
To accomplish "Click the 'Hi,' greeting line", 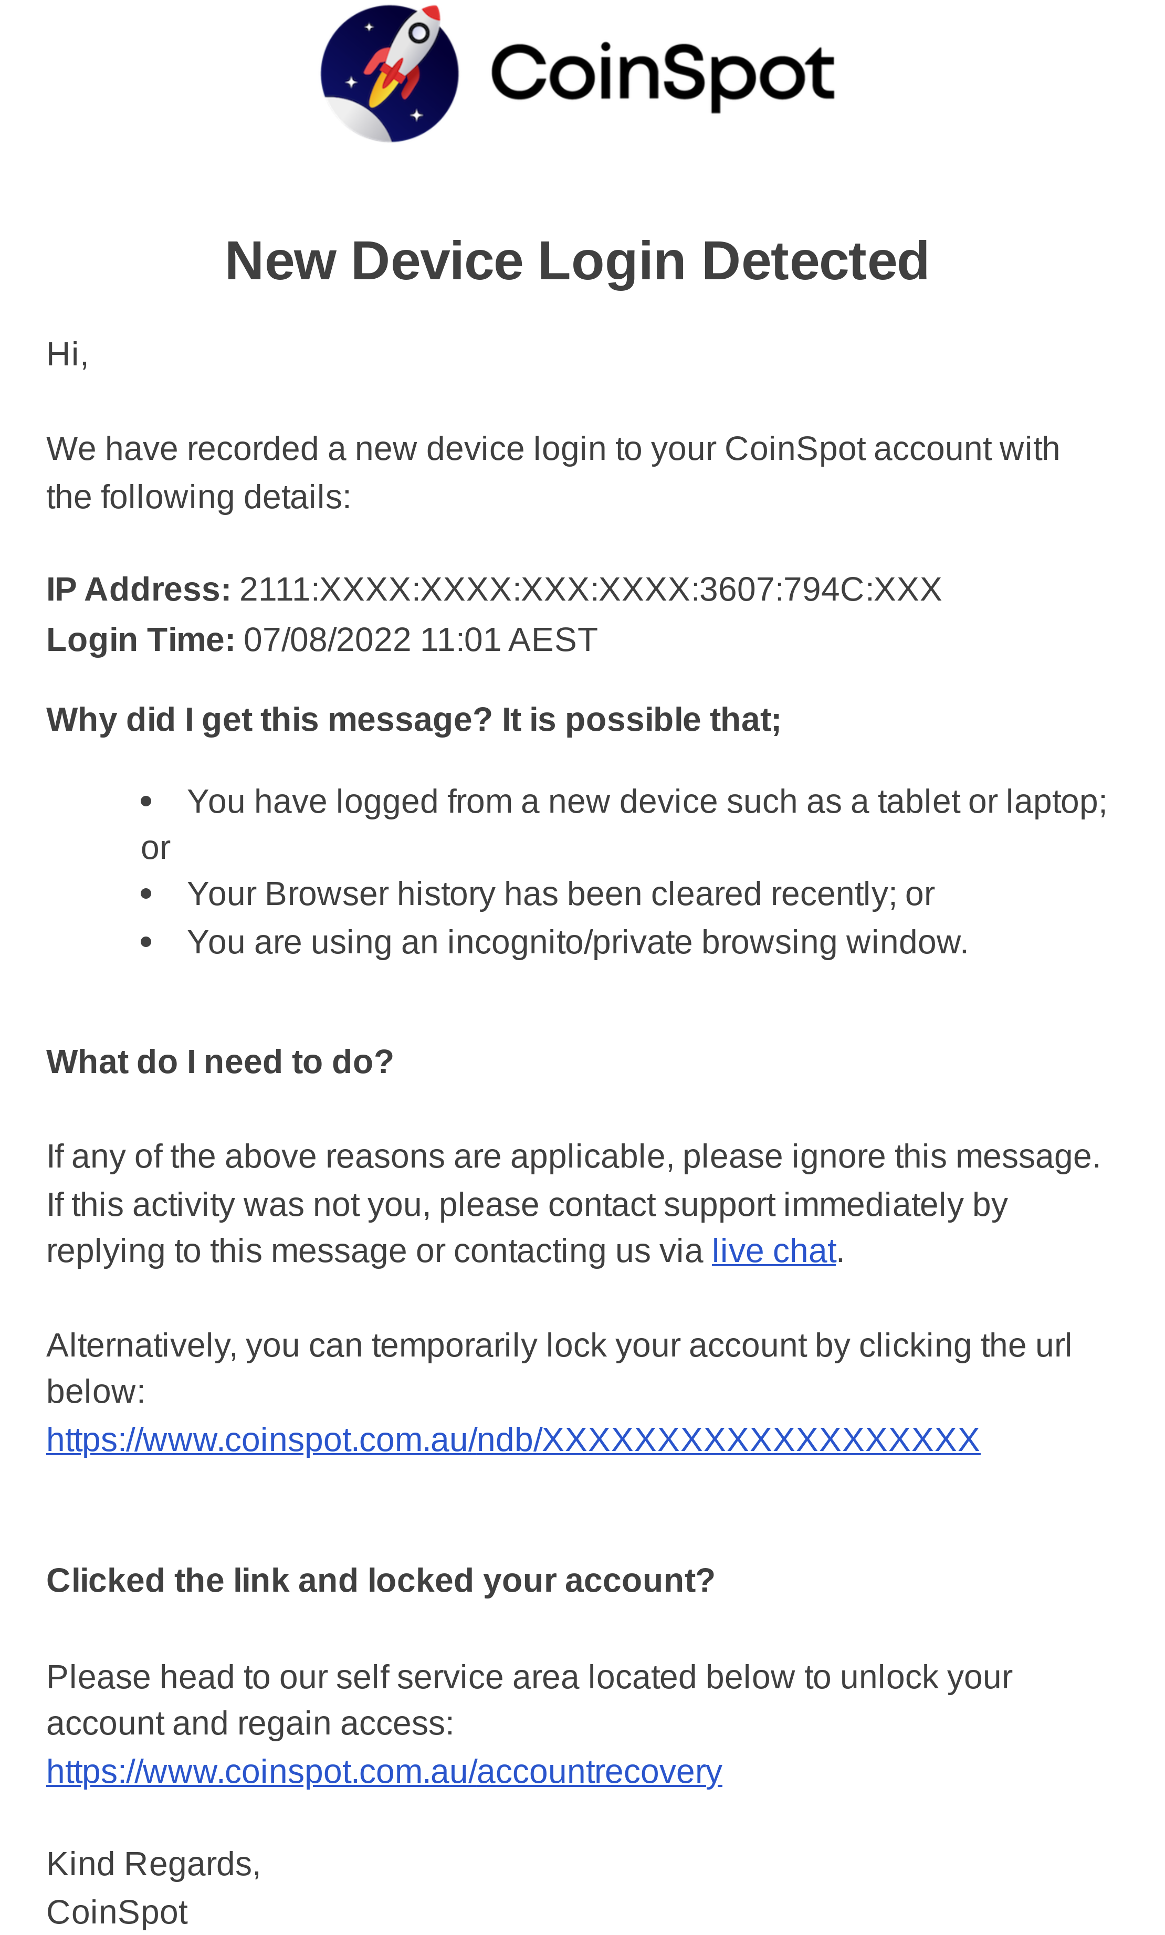I will click(x=68, y=354).
